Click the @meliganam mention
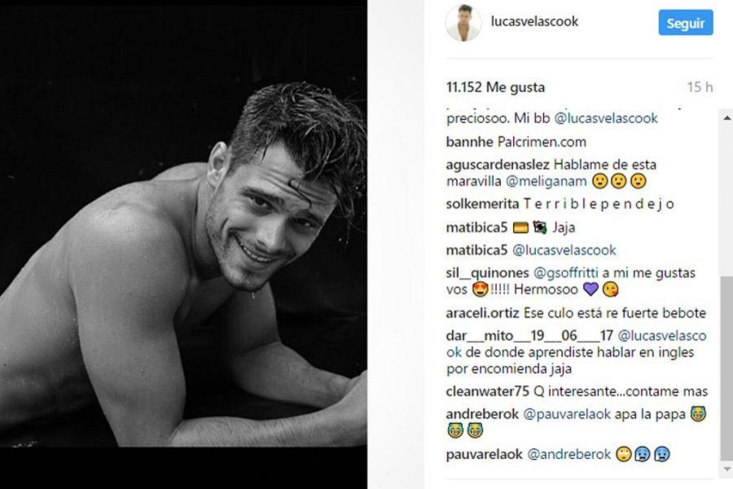 pos(546,182)
